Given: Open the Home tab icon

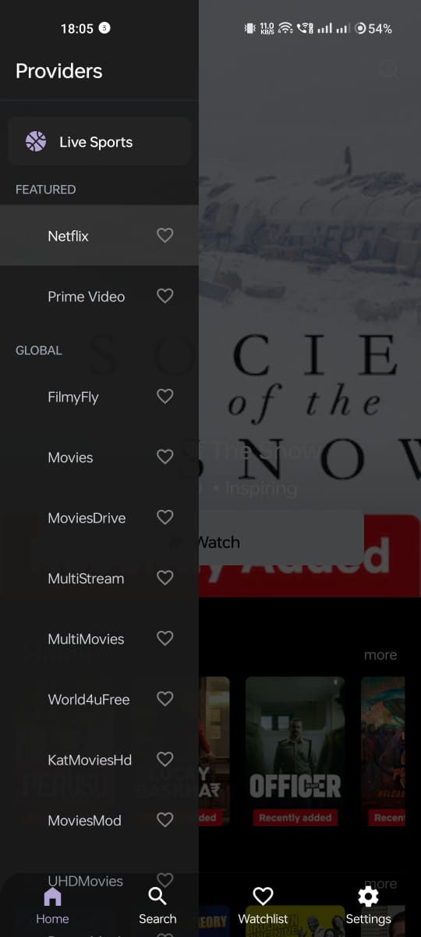Looking at the screenshot, I should [52, 896].
